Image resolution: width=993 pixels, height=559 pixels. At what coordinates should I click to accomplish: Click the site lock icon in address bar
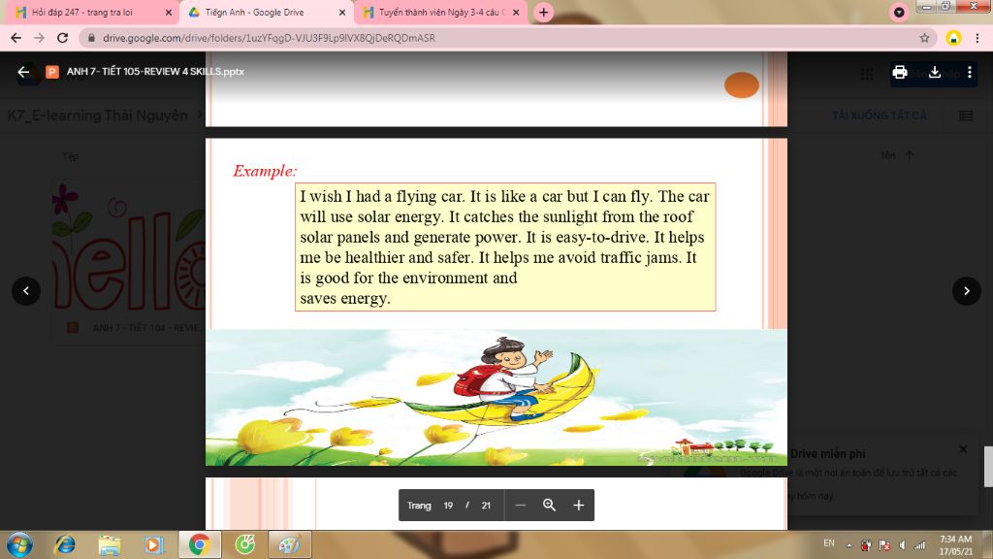tap(91, 38)
